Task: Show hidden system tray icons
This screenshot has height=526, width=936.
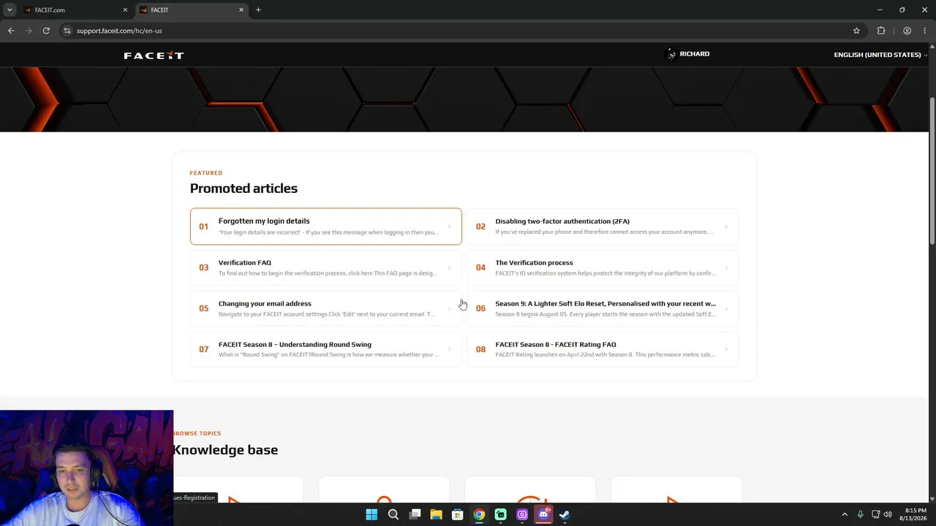Action: (845, 514)
